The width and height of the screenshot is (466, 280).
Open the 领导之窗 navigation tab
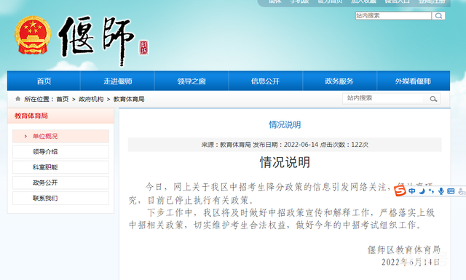tap(191, 81)
